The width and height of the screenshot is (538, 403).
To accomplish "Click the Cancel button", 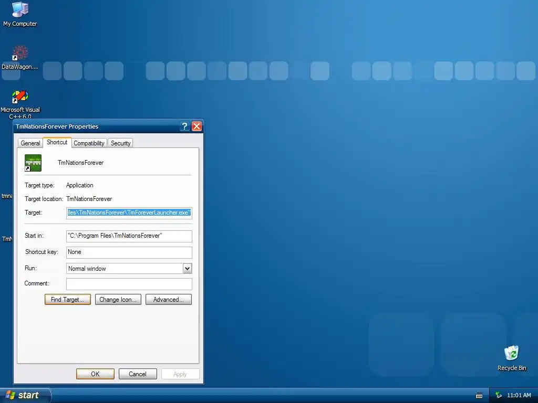I will pyautogui.click(x=138, y=374).
